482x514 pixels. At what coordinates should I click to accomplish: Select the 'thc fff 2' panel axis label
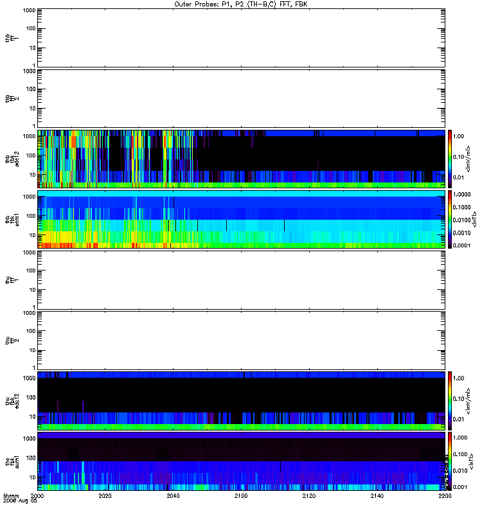click(x=12, y=341)
